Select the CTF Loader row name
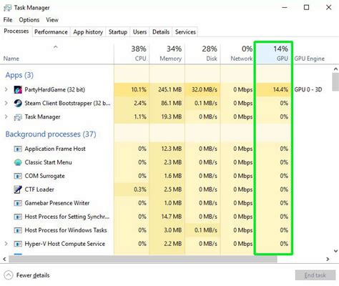Viewport: 339px width, 286px height. [x=39, y=189]
